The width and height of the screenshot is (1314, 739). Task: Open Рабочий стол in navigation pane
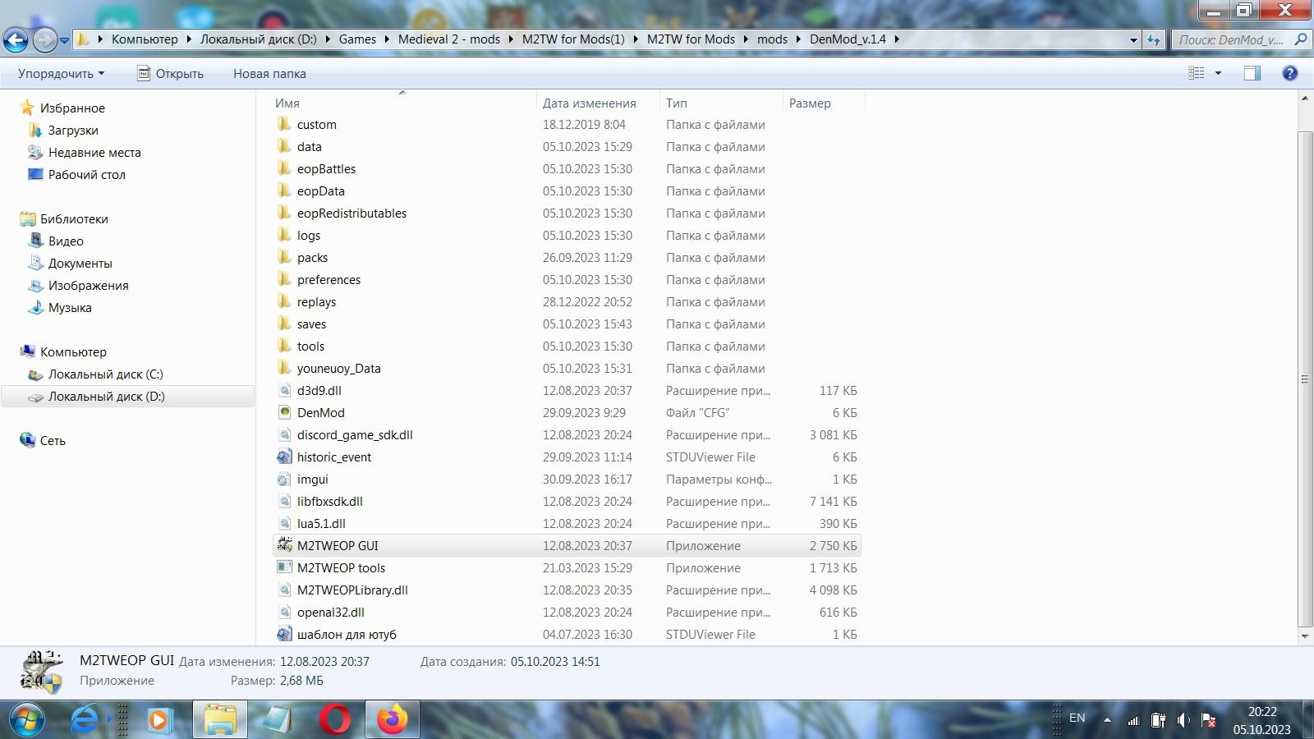point(86,174)
